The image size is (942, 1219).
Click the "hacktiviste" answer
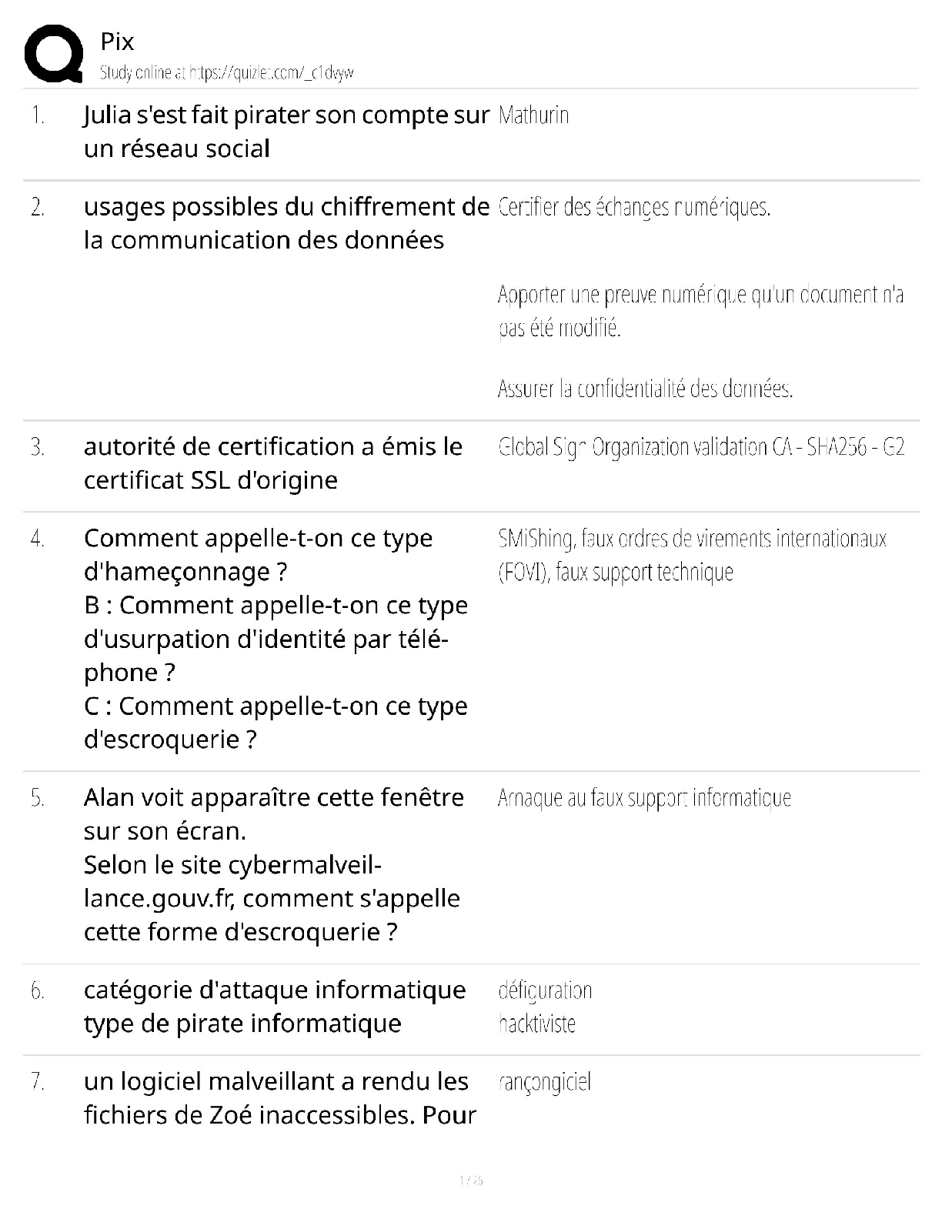pyautogui.click(x=536, y=1024)
